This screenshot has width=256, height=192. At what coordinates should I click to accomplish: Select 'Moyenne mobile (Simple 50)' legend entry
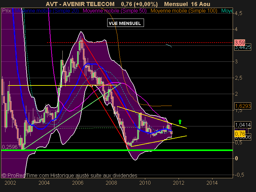[115, 11]
